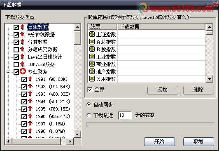
Task: Click the red arrow icon beside 1997 entry
Action: pyautogui.click(x=30, y=124)
